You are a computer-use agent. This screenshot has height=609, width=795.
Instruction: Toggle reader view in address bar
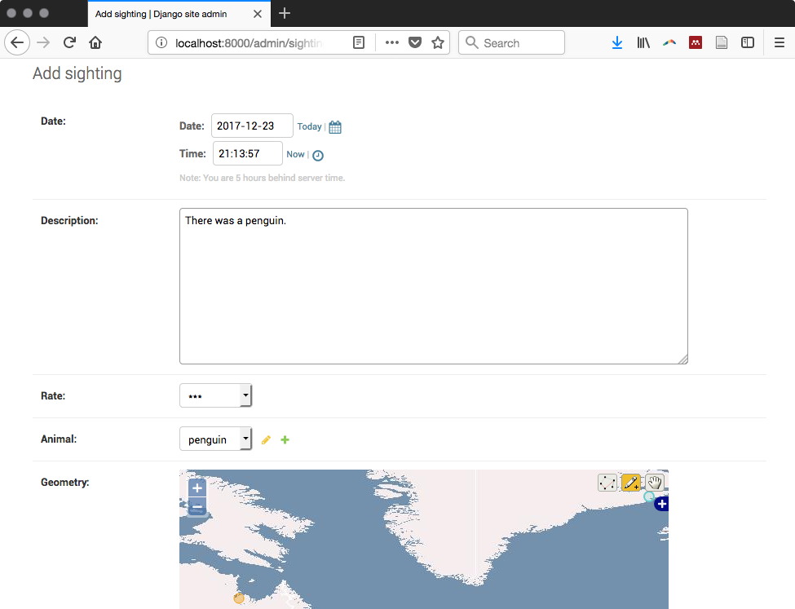click(359, 42)
